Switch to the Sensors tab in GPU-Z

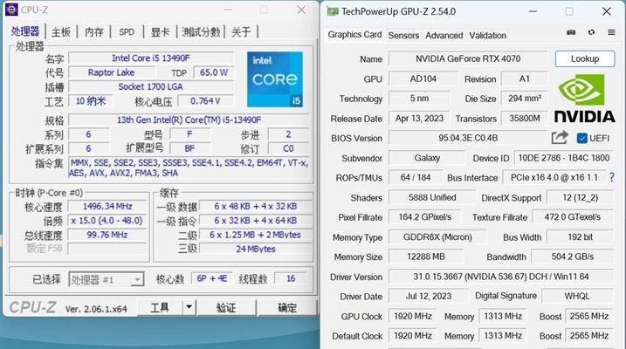[x=403, y=36]
